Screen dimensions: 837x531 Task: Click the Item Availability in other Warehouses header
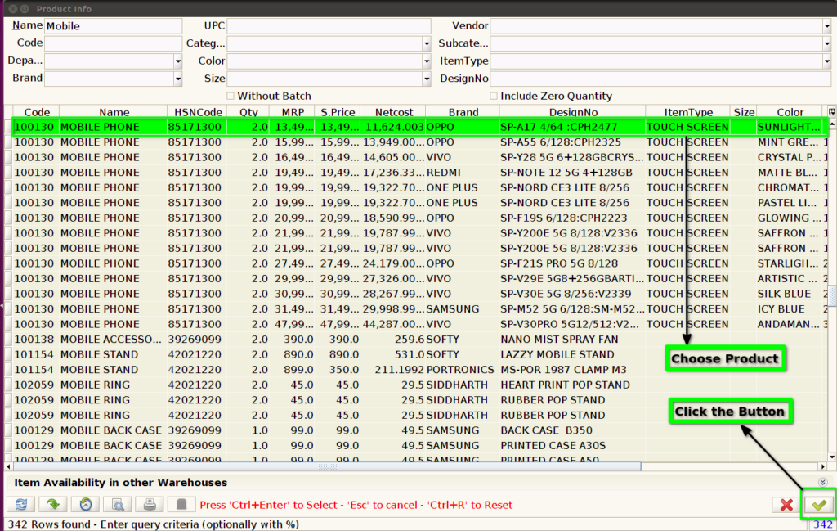(x=121, y=483)
